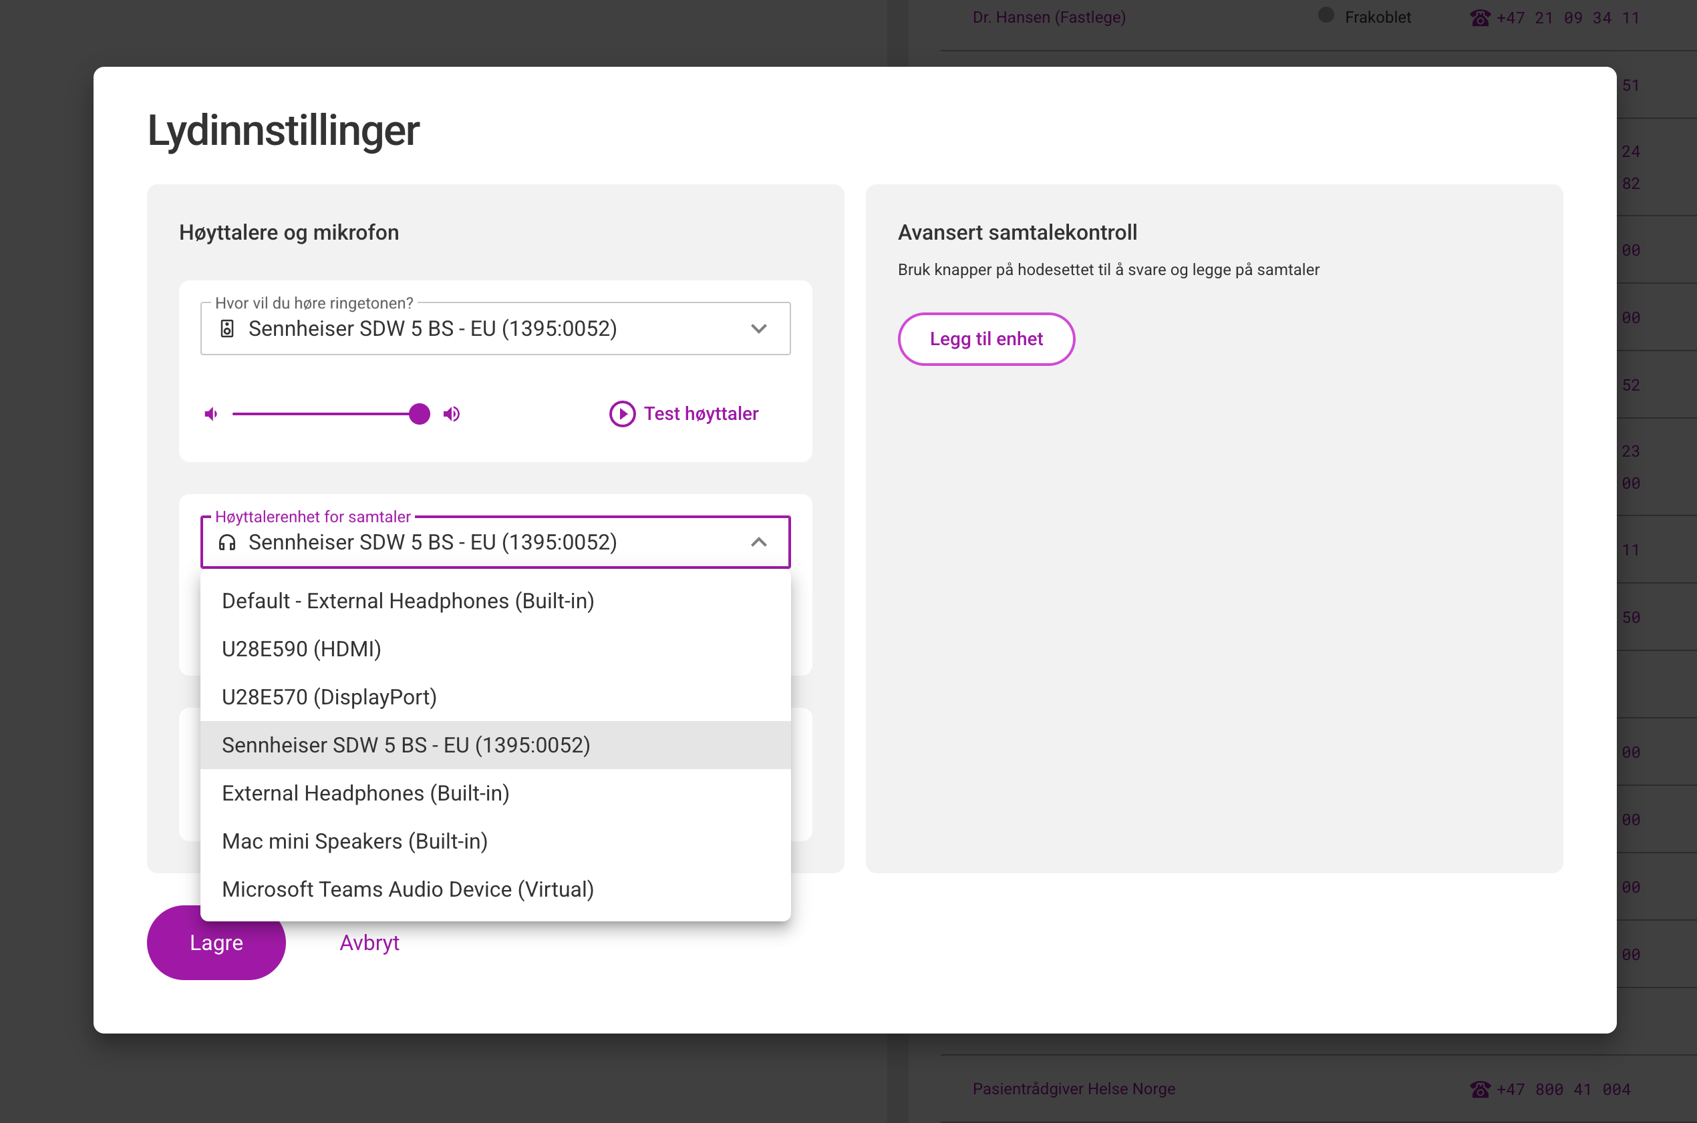Click the Legg til enhet button
This screenshot has width=1697, height=1123.
[985, 339]
